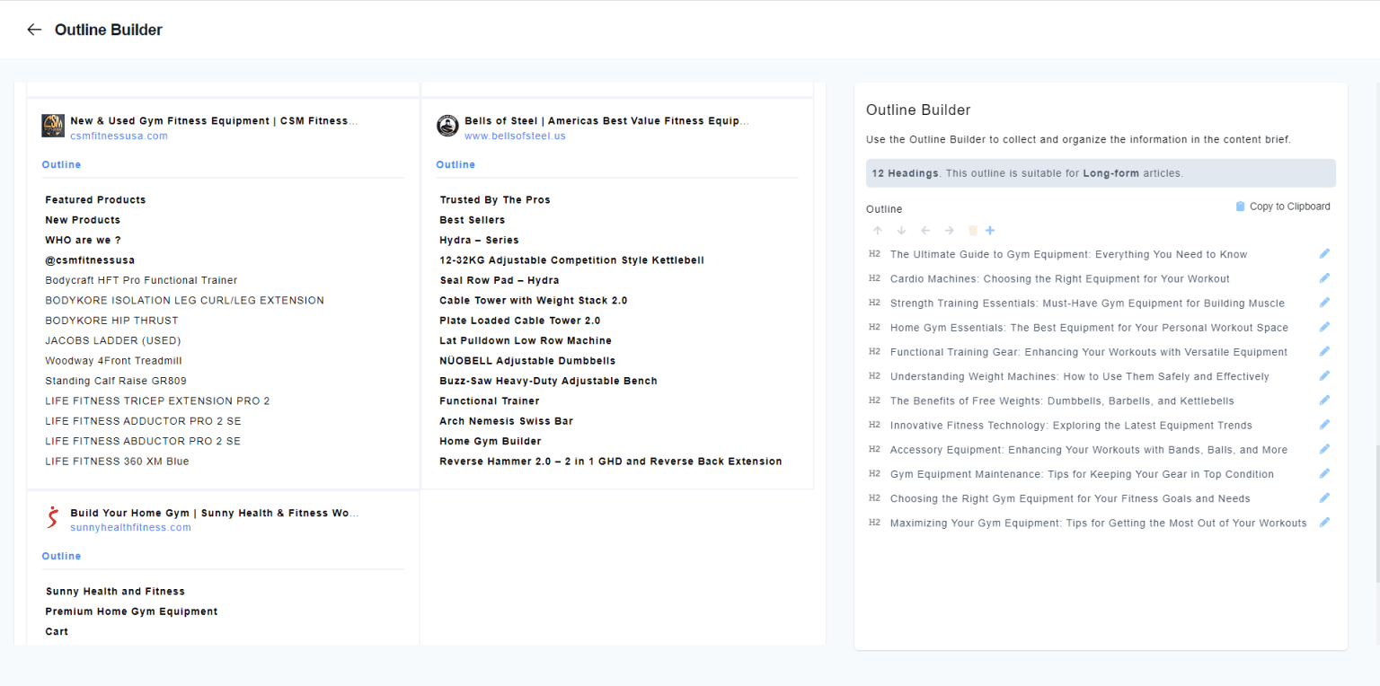Open the csmfitnessusa.com link
The image size is (1380, 686).
coord(119,136)
